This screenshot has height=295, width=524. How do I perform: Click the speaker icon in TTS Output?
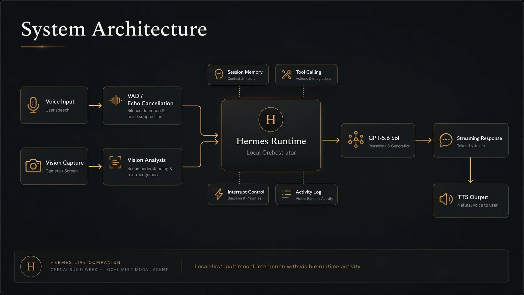[x=446, y=199]
